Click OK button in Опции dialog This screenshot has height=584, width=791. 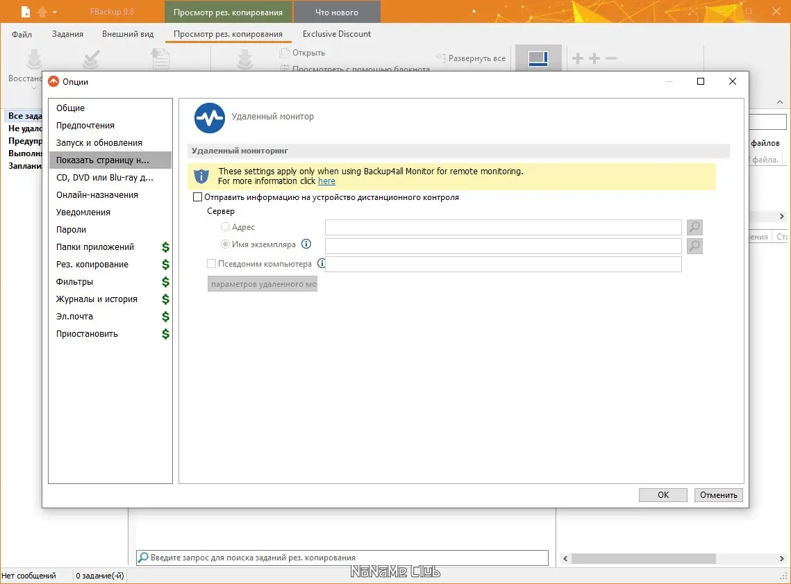[x=663, y=494]
